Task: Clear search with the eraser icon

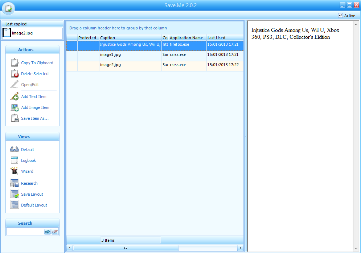Action: [55, 232]
